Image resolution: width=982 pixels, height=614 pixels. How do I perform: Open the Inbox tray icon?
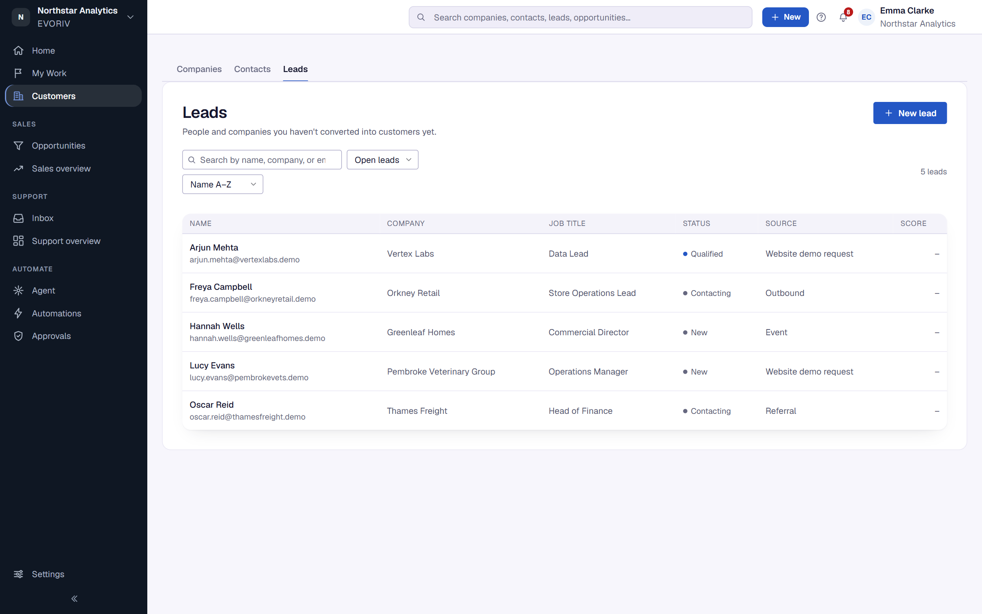18,218
